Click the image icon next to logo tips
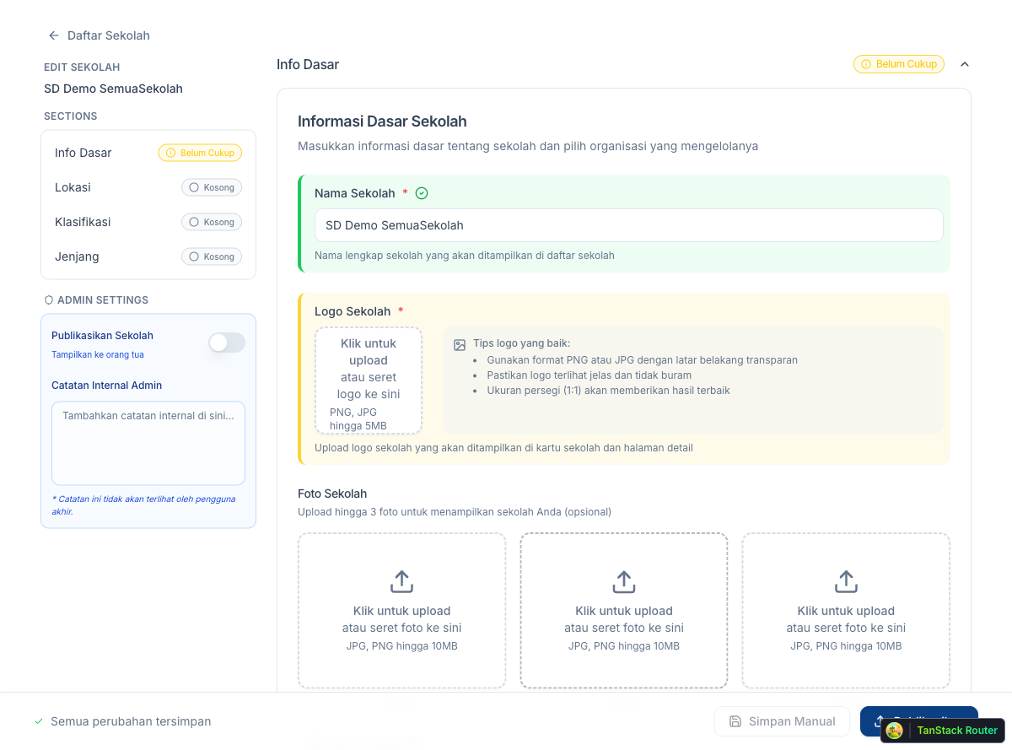The height and width of the screenshot is (750, 1012). tap(460, 345)
